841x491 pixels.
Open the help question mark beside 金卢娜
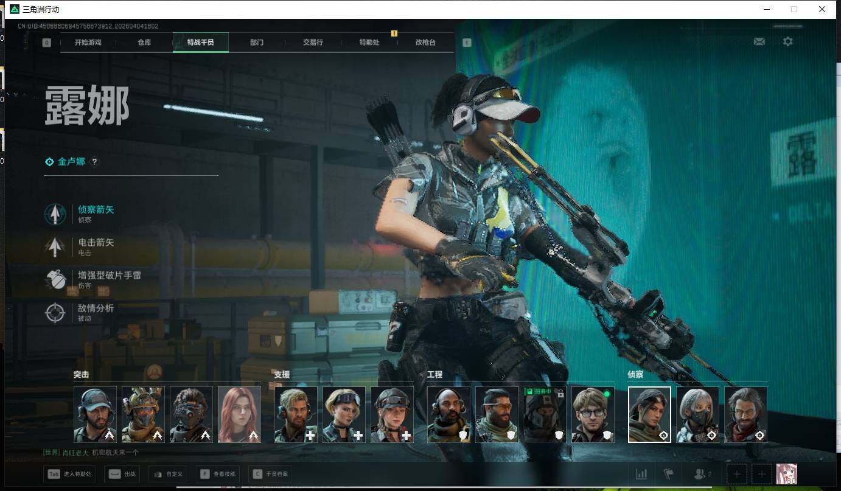[94, 162]
